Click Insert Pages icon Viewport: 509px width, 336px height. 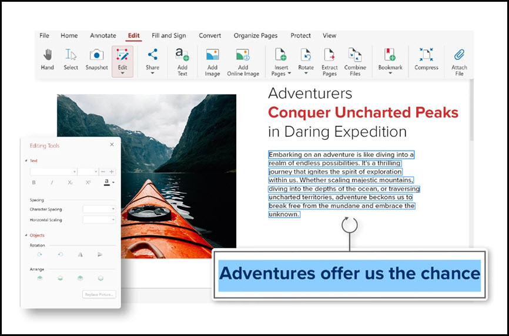pyautogui.click(x=280, y=55)
